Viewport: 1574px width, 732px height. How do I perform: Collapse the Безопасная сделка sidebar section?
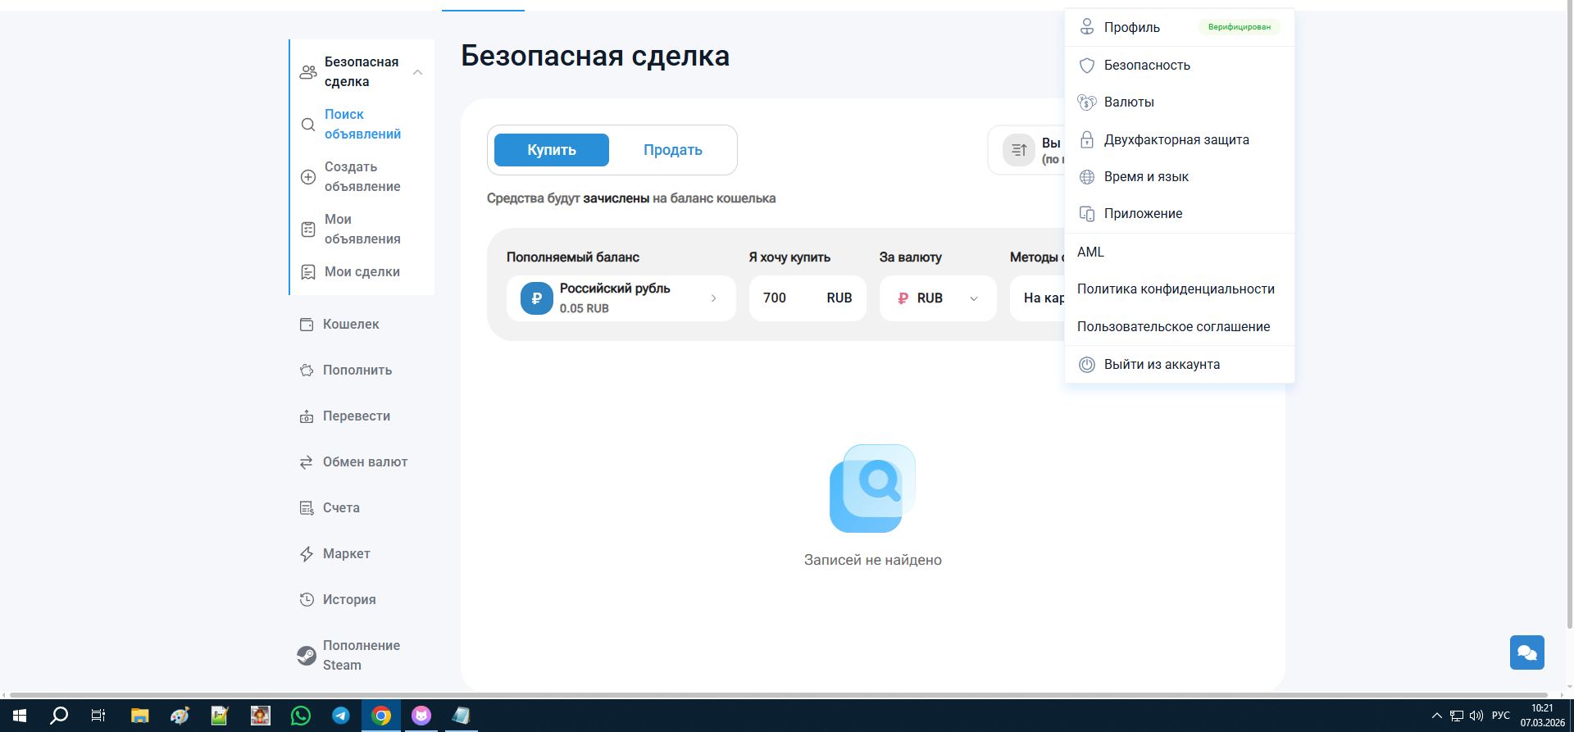tap(417, 72)
